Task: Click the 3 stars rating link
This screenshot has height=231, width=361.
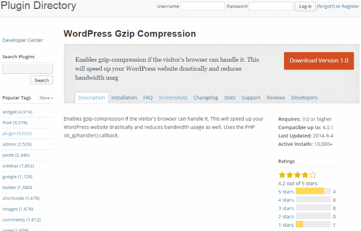Action: (x=286, y=208)
